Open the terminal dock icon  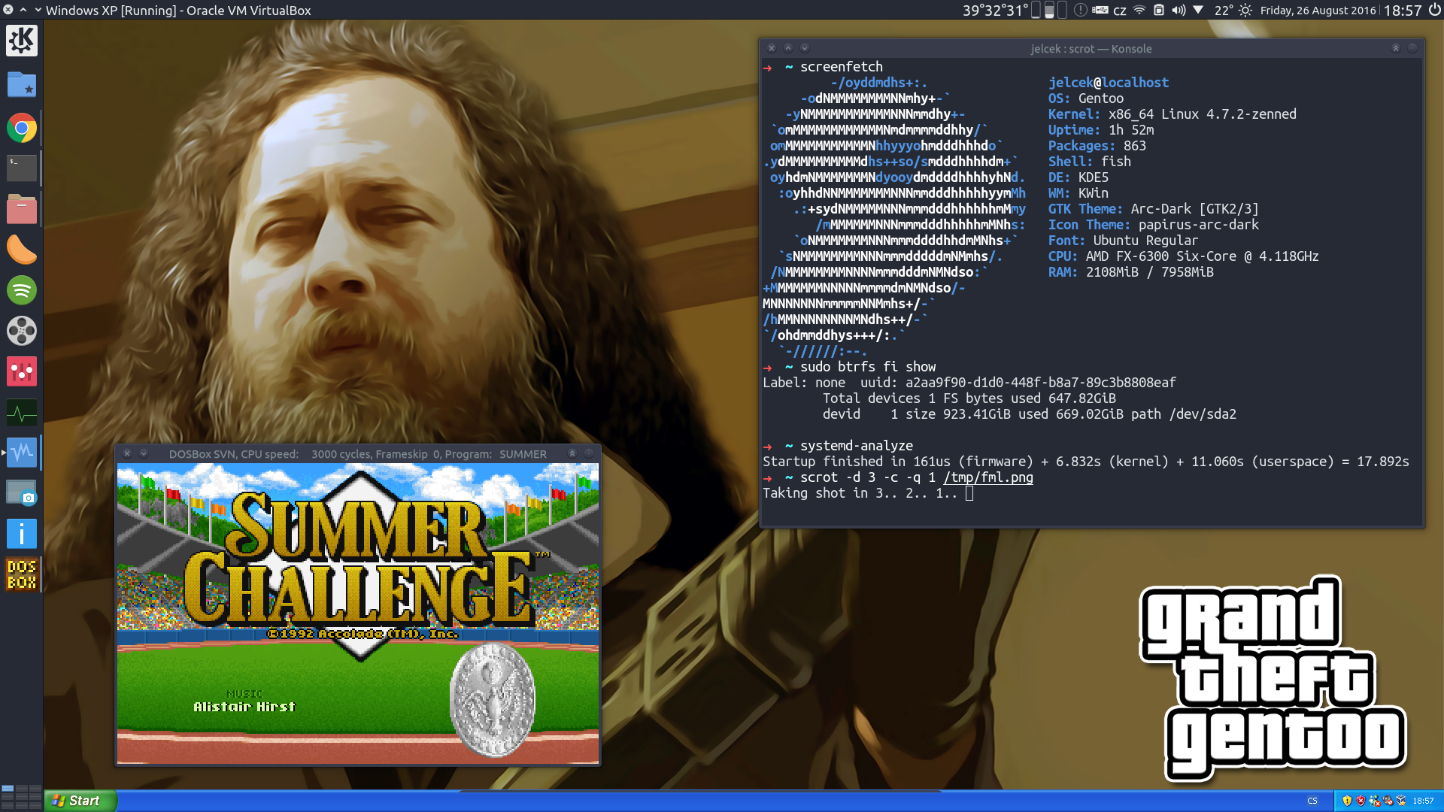(x=21, y=168)
